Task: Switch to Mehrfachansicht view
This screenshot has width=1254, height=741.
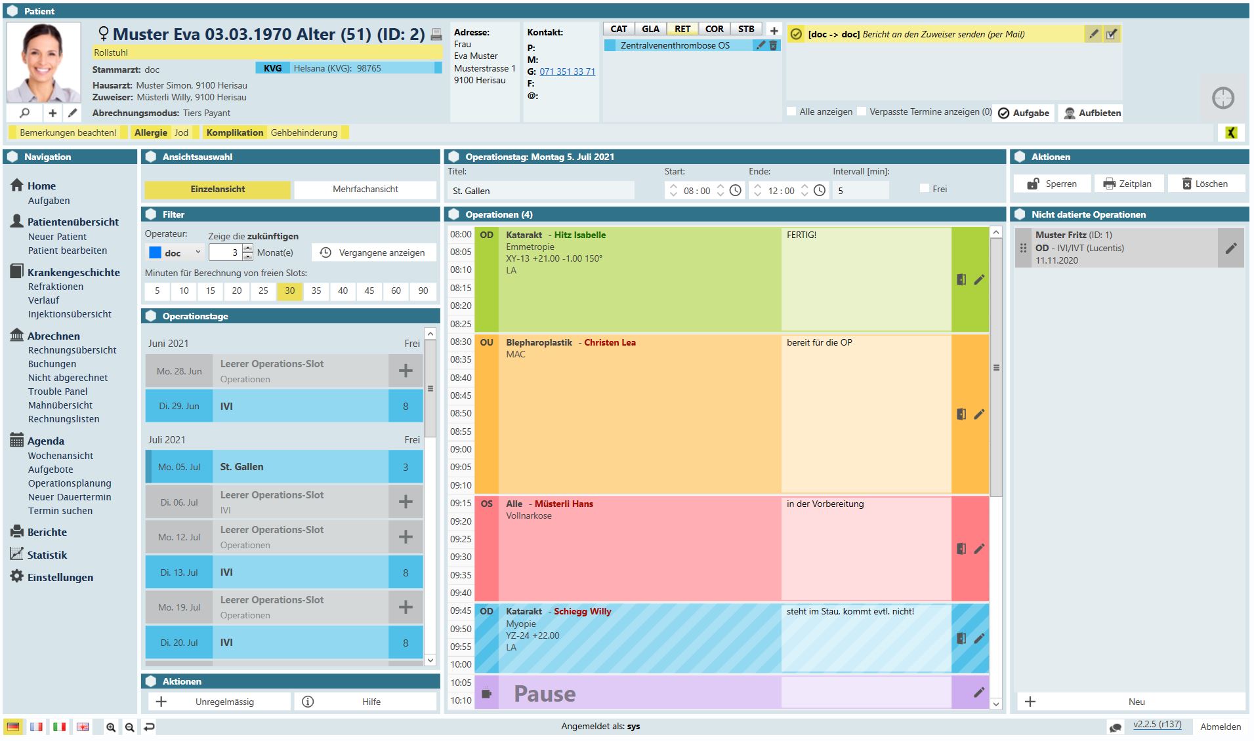Action: [x=365, y=189]
